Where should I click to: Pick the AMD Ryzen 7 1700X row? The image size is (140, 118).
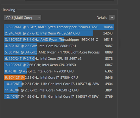[x=59, y=52]
